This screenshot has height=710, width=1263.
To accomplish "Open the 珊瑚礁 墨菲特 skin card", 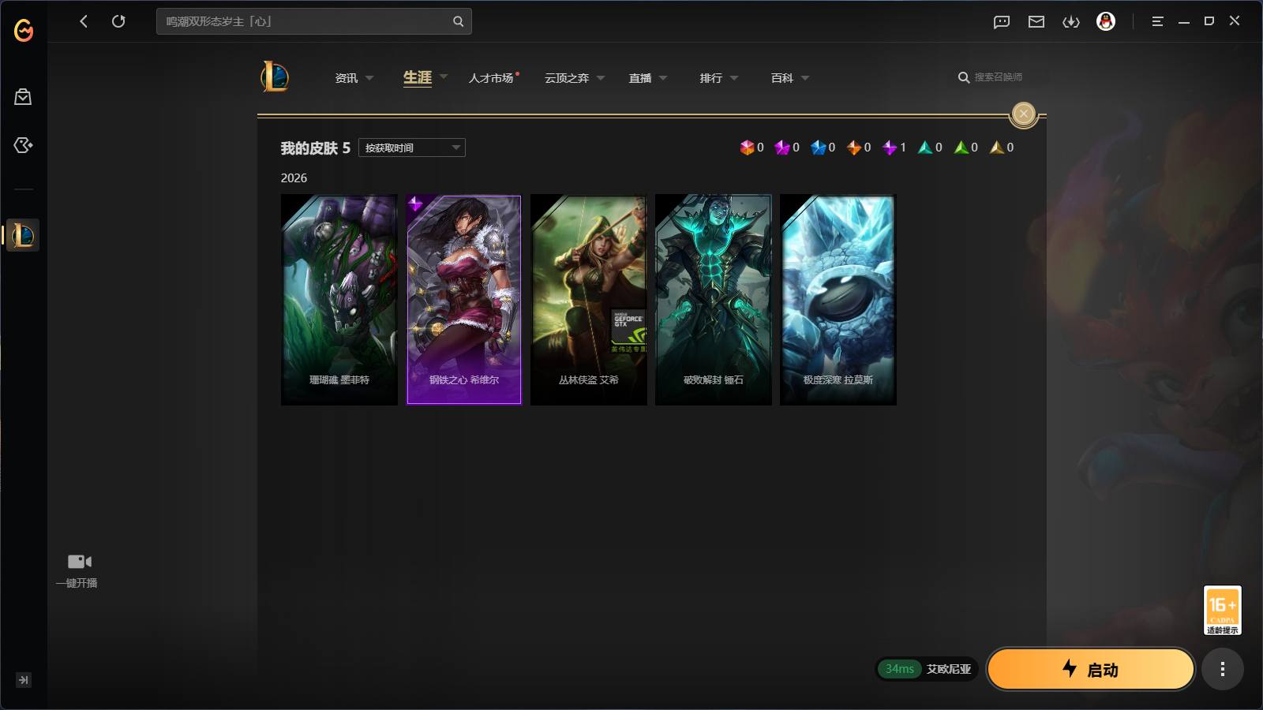I will [339, 300].
